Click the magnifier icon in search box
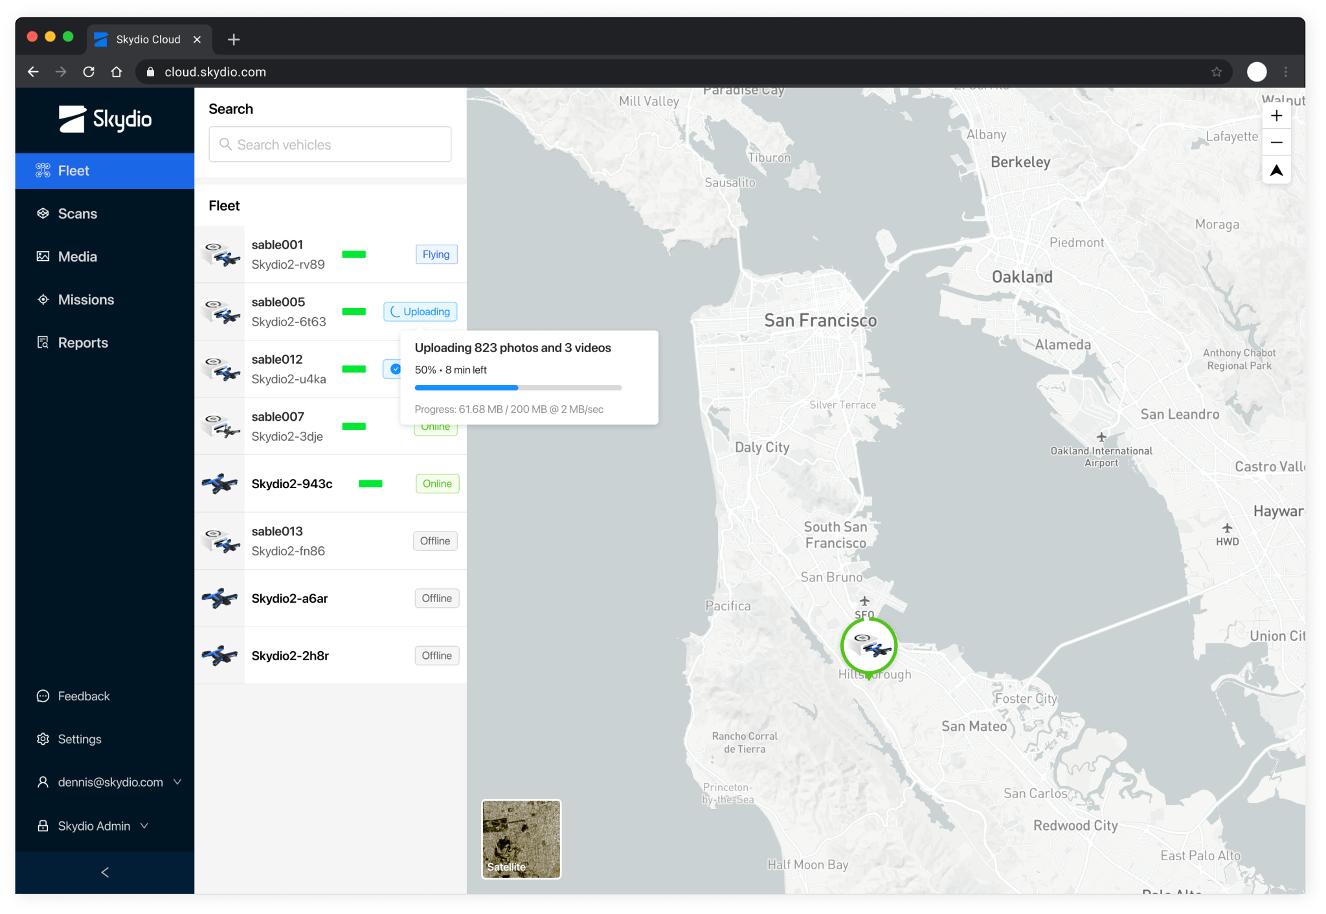 225,144
